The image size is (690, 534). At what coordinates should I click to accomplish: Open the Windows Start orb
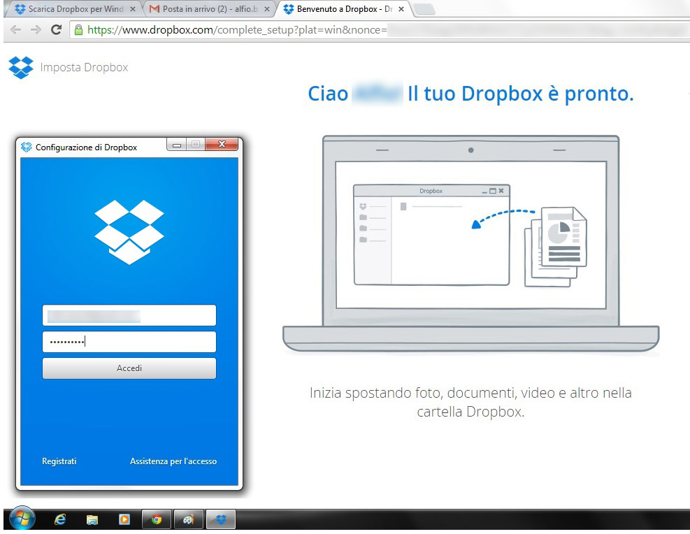point(22,519)
